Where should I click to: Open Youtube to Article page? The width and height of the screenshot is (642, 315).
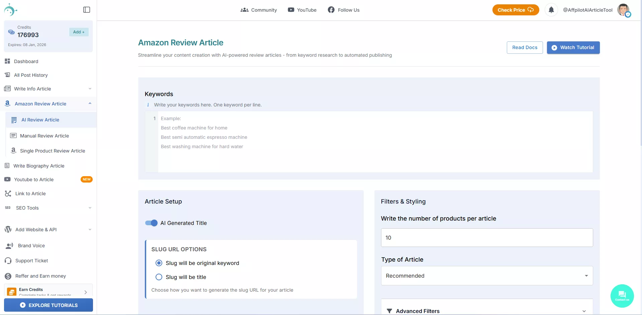tap(34, 180)
